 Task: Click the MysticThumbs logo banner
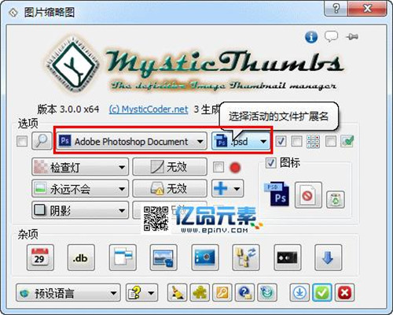pyautogui.click(x=195, y=65)
